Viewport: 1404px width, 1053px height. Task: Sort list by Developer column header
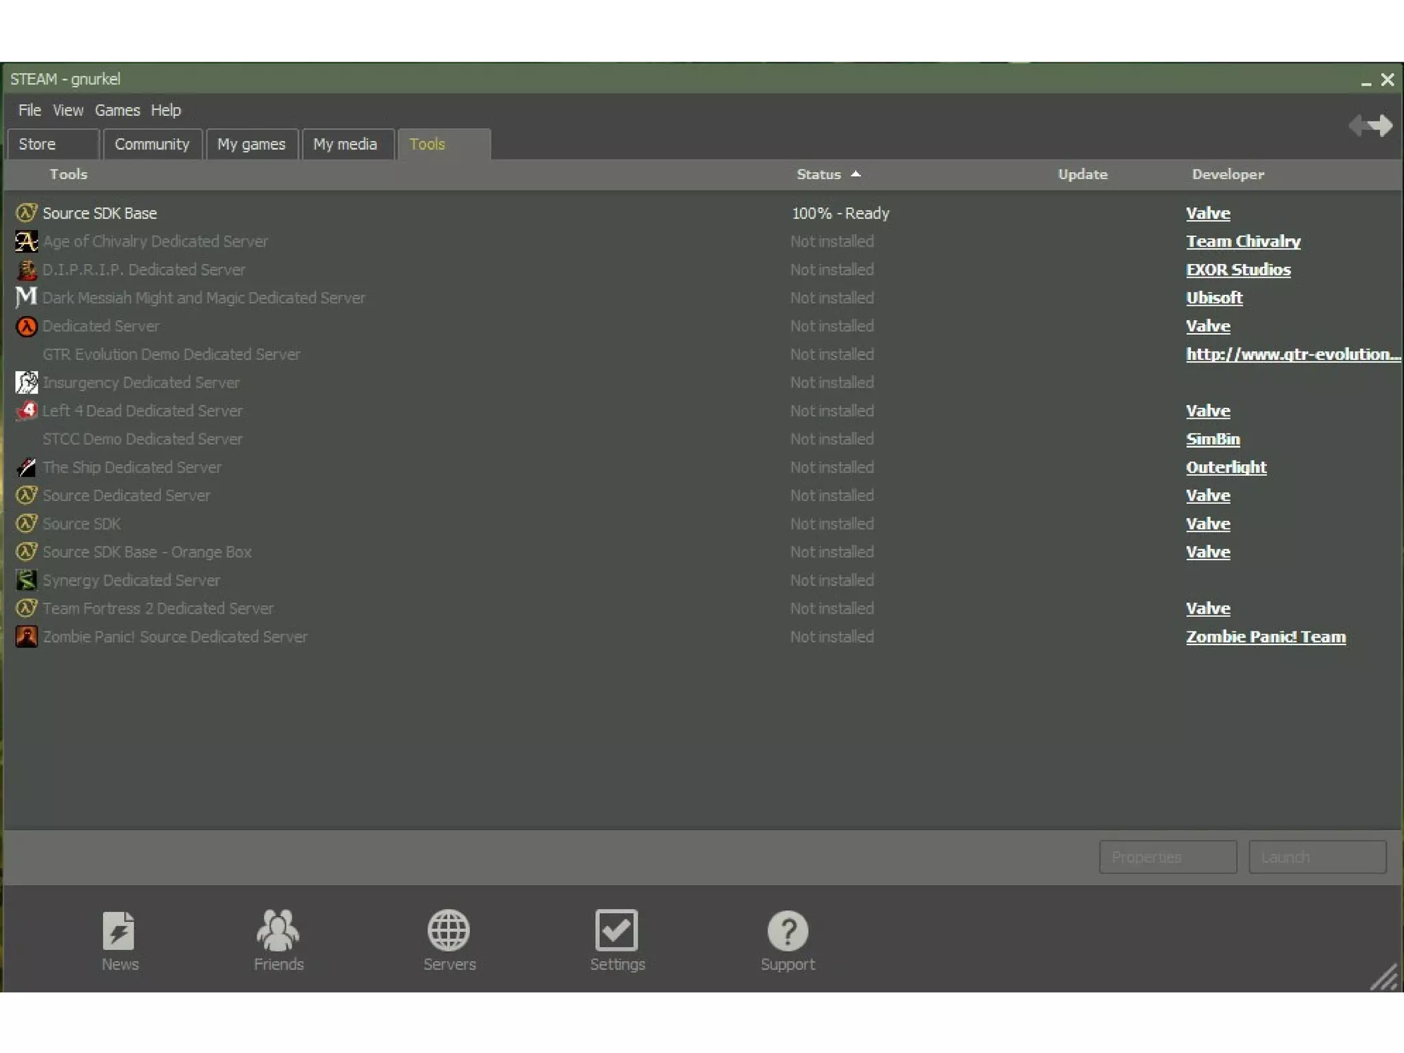tap(1227, 175)
